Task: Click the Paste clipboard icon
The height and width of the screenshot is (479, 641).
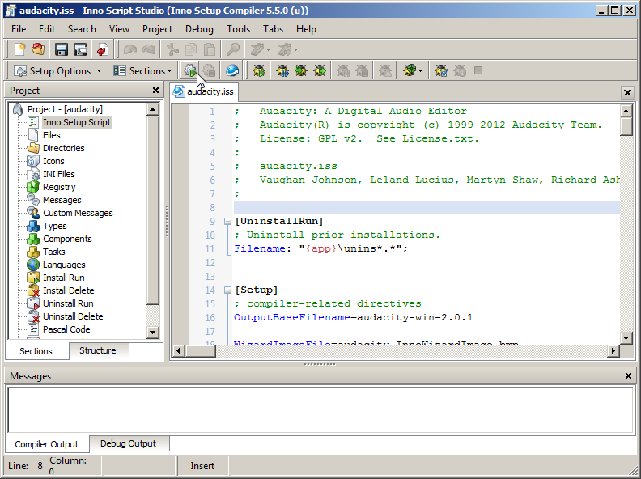Action: pyautogui.click(x=210, y=50)
